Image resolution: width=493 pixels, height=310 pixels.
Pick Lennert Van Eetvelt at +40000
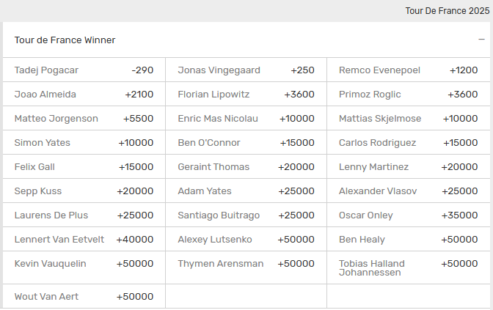84,240
